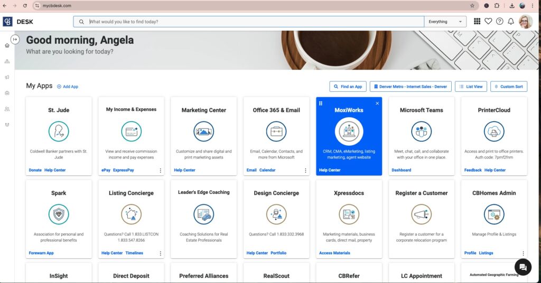The image size is (541, 283).
Task: Open the St. Jude Help Center link
Action: 55,170
